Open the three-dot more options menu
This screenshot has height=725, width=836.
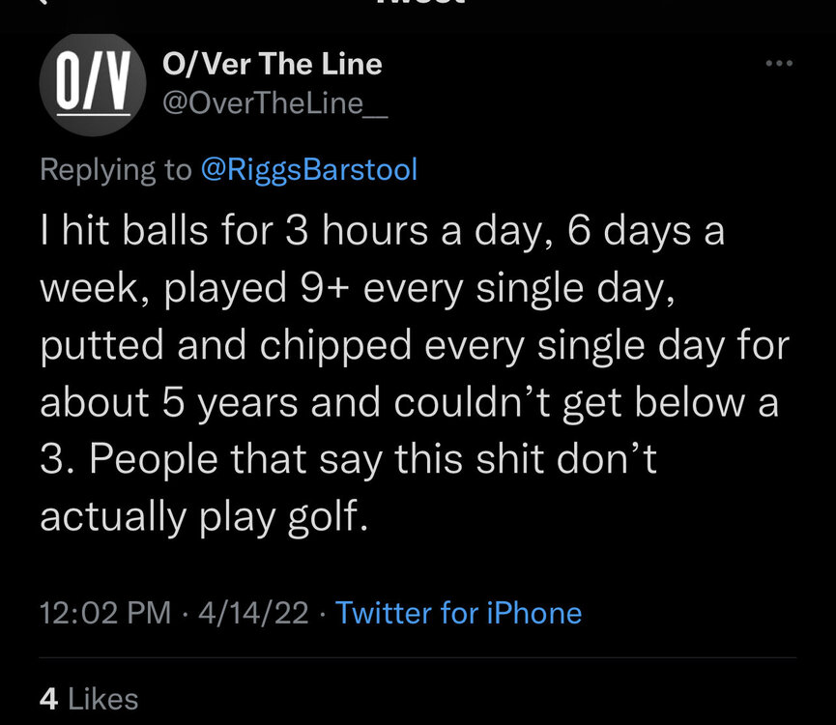coord(778,65)
